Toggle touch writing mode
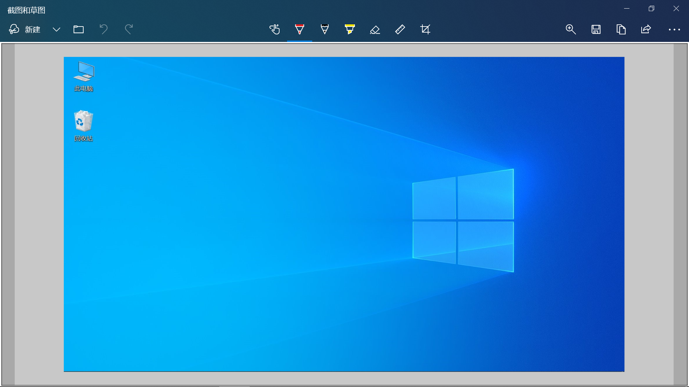689x387 pixels. click(x=275, y=29)
